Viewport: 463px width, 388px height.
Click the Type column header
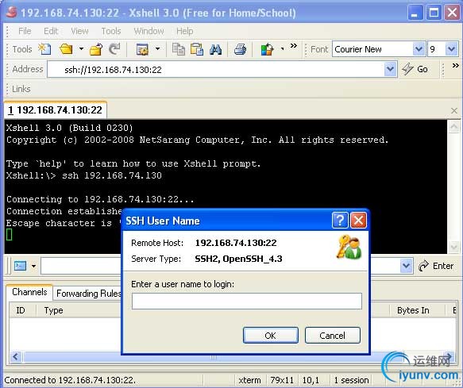click(x=53, y=310)
